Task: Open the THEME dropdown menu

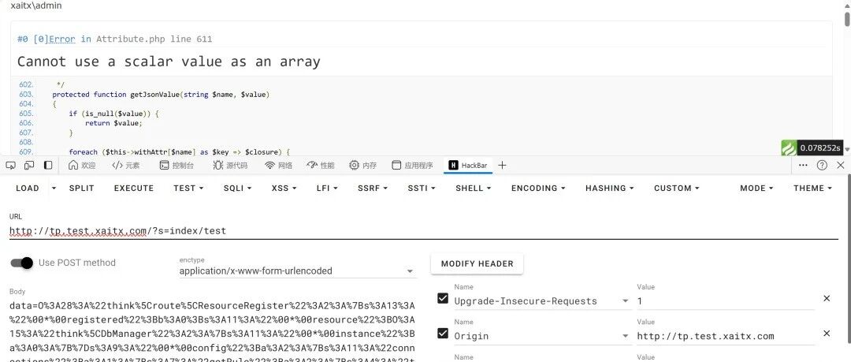Action: click(x=812, y=188)
